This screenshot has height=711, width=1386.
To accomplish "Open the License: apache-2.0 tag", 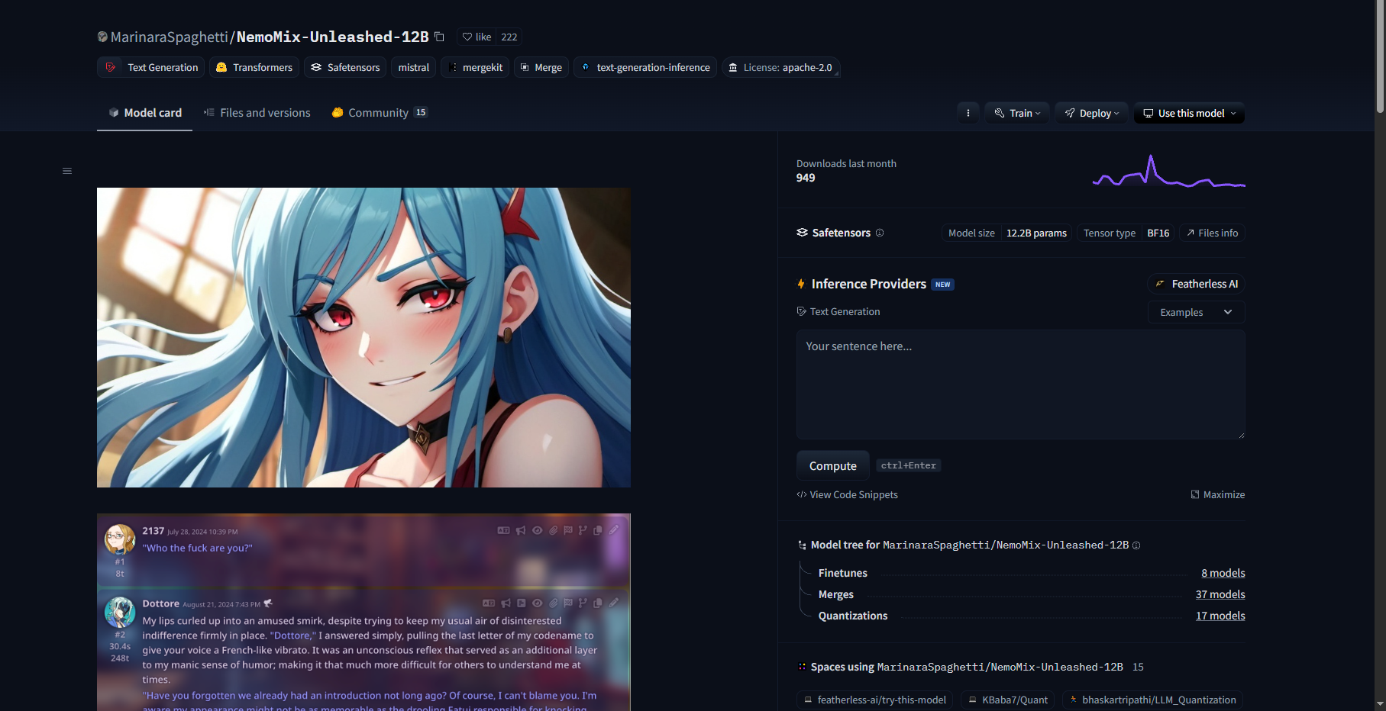I will pyautogui.click(x=780, y=67).
